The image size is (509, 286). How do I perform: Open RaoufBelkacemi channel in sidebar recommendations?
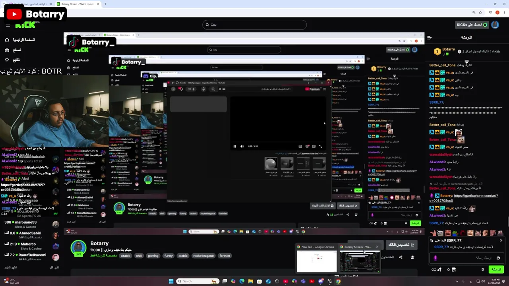(31, 257)
